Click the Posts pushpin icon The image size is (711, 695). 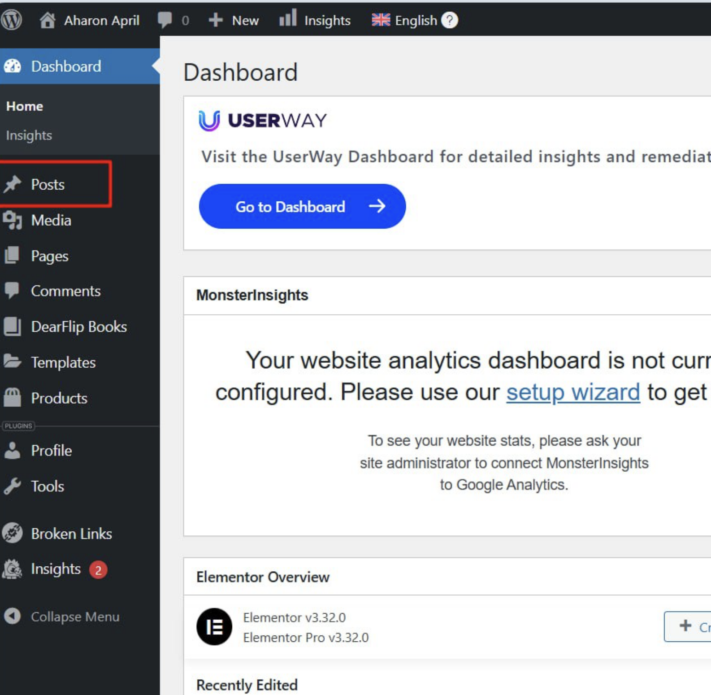coord(13,184)
